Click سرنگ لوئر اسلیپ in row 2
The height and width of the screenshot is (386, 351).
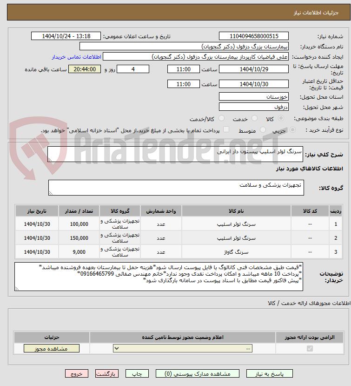236,238
